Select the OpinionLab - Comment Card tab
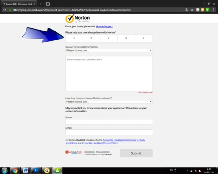218x174 pixels. tap(19, 4)
